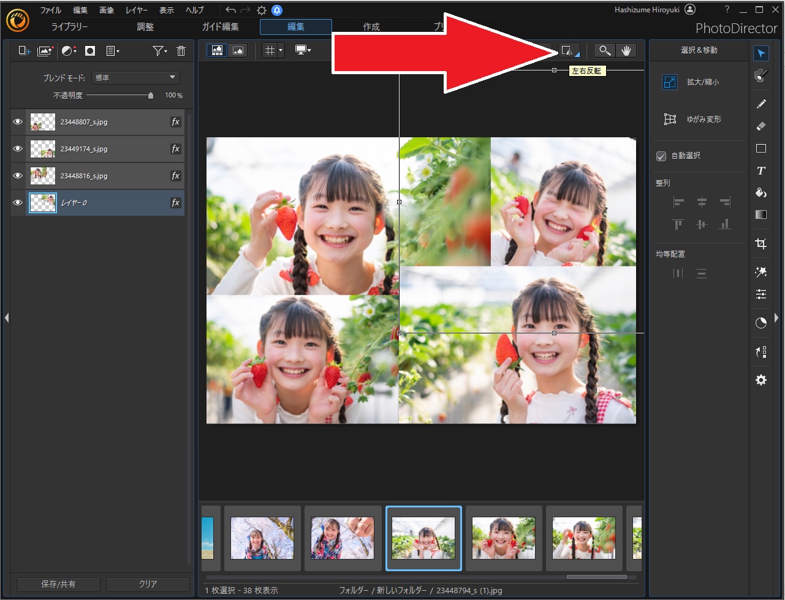Select the Brush pen tool
The image size is (785, 600).
tap(760, 104)
